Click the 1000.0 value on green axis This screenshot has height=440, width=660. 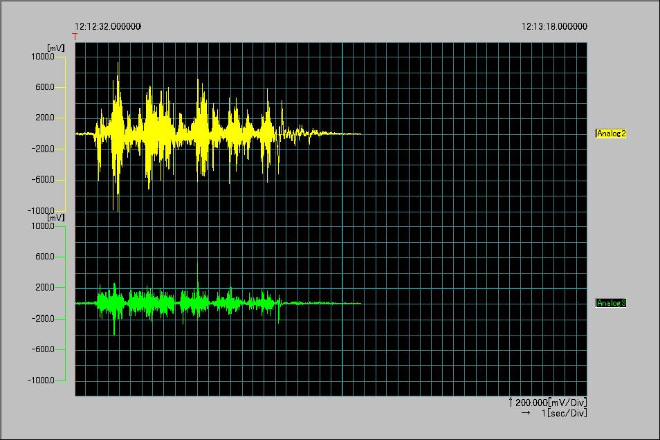coord(43,226)
